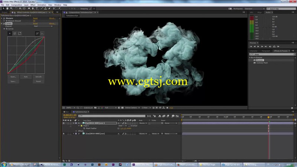Select the Rotation tool
Image resolution: width=297 pixels, height=167 pixels.
tap(16, 9)
